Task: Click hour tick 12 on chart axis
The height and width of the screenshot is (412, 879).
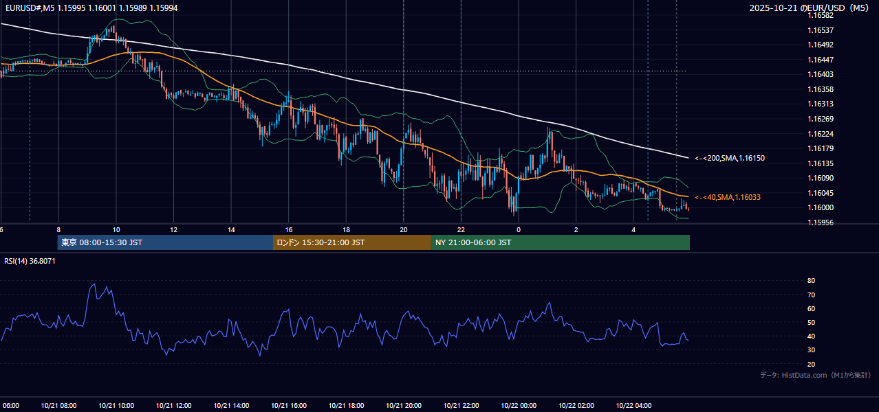Action: 173,229
